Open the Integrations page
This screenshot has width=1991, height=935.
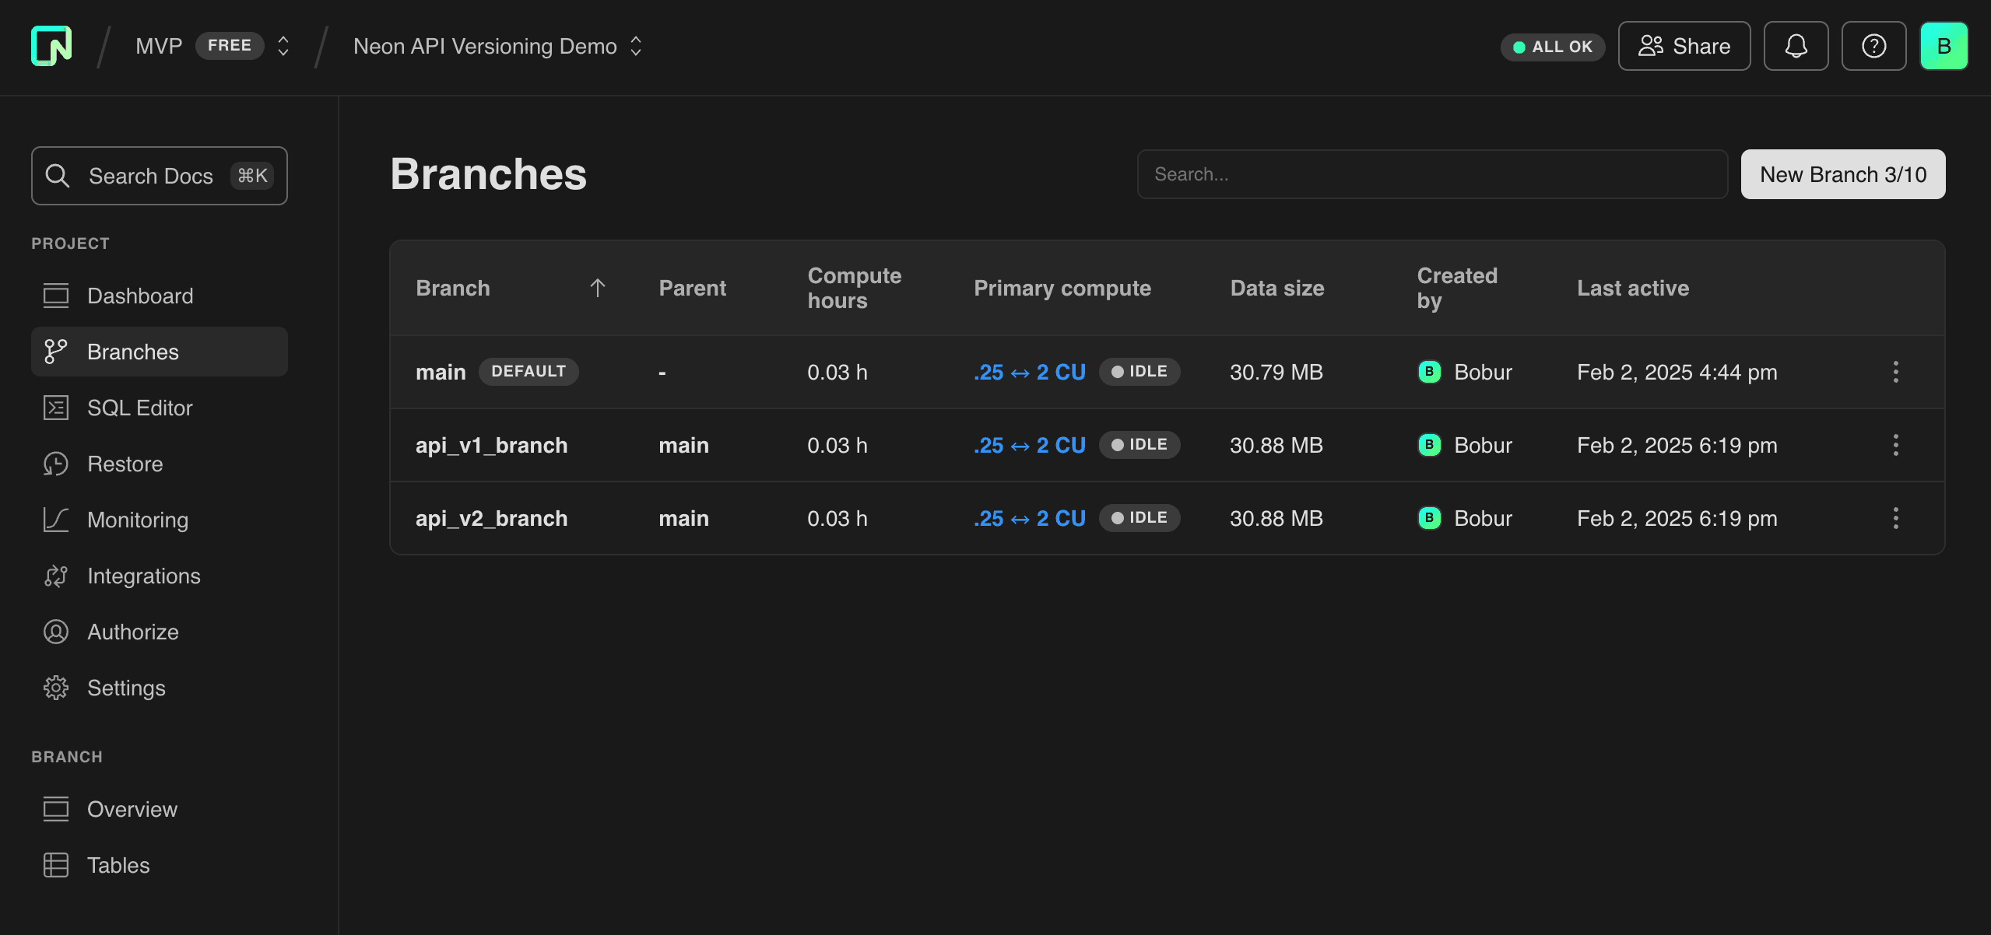143,576
